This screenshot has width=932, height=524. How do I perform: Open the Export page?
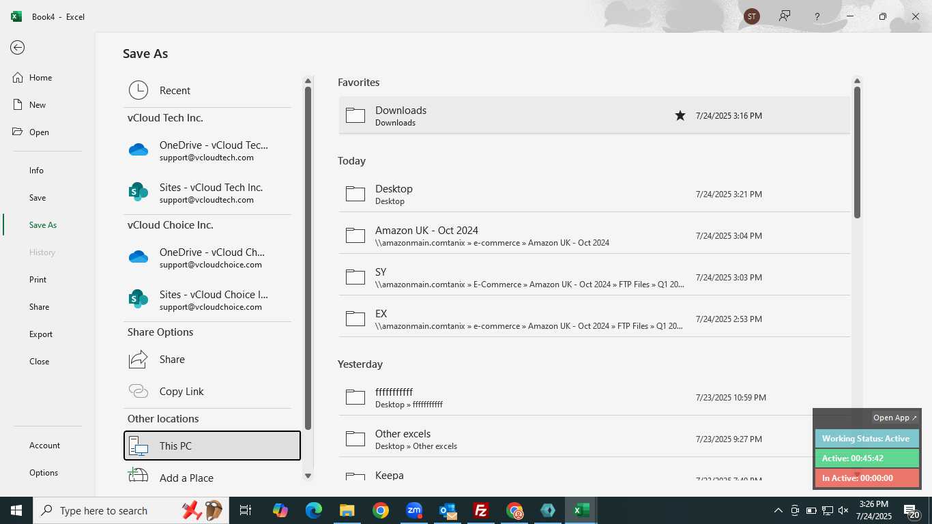click(41, 334)
